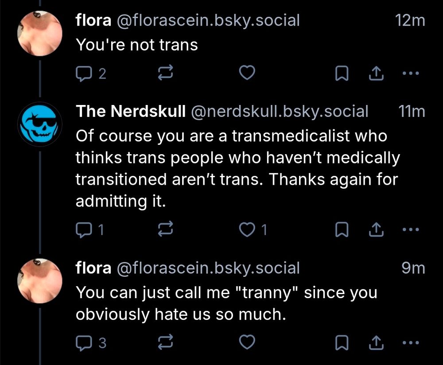Repost flora's last post in the thread
Screen dimensions: 443x365
tap(165, 342)
